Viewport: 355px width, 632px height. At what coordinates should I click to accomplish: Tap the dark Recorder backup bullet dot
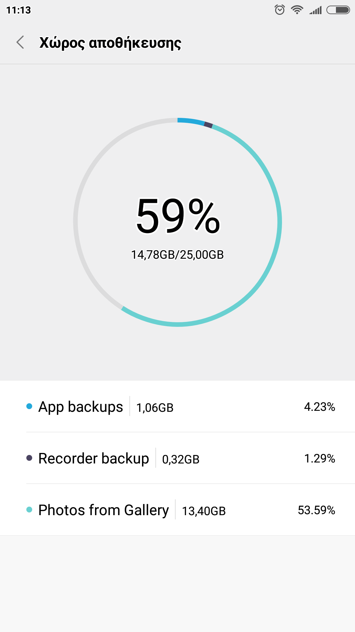[29, 458]
